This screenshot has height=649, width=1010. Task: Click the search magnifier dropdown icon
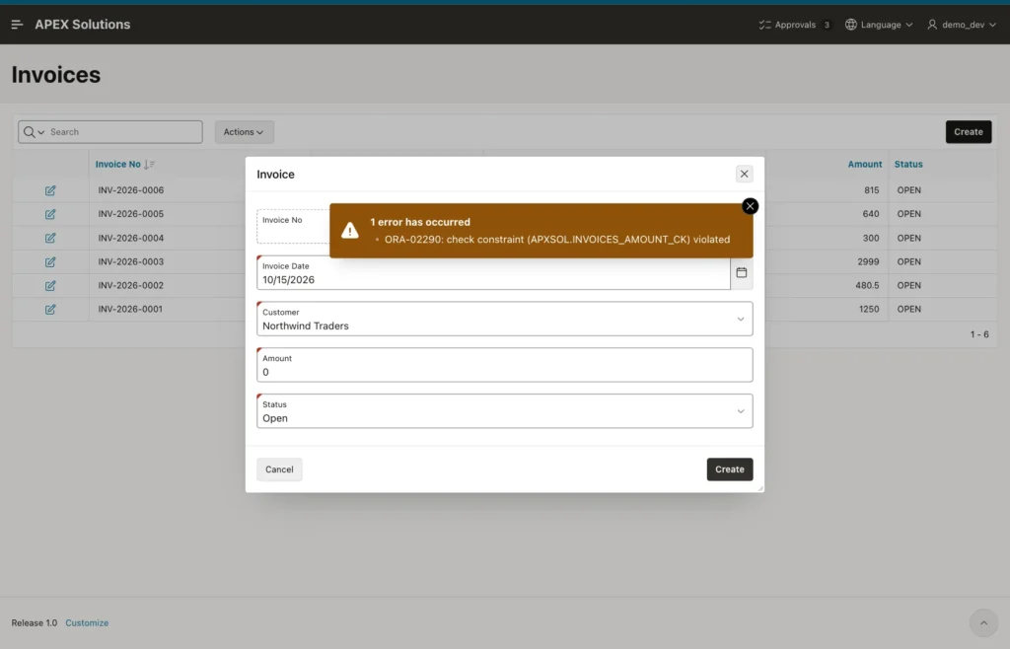pos(34,132)
